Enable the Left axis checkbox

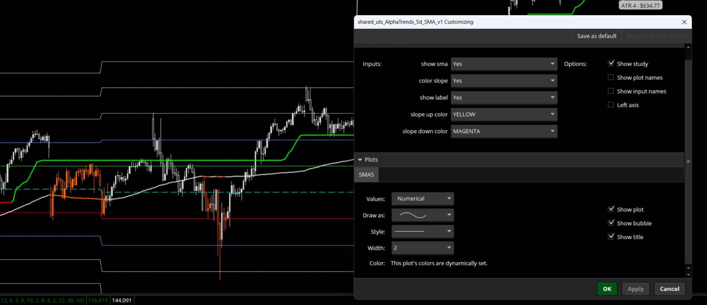click(x=611, y=105)
